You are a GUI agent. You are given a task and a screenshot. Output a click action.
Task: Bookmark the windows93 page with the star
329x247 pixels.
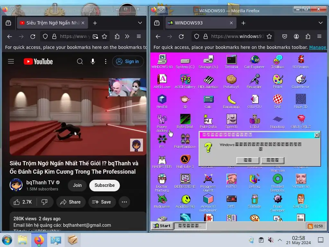click(269, 36)
